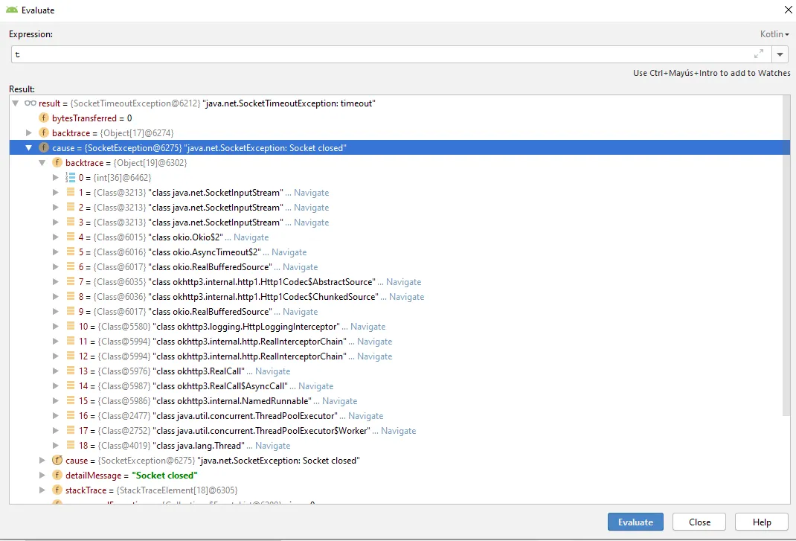This screenshot has height=541, width=796.
Task: Expand element 4 okio.Okio$2 node
Action: click(56, 237)
